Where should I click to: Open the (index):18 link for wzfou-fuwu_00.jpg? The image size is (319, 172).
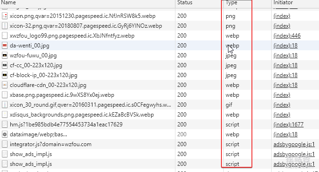(285, 55)
